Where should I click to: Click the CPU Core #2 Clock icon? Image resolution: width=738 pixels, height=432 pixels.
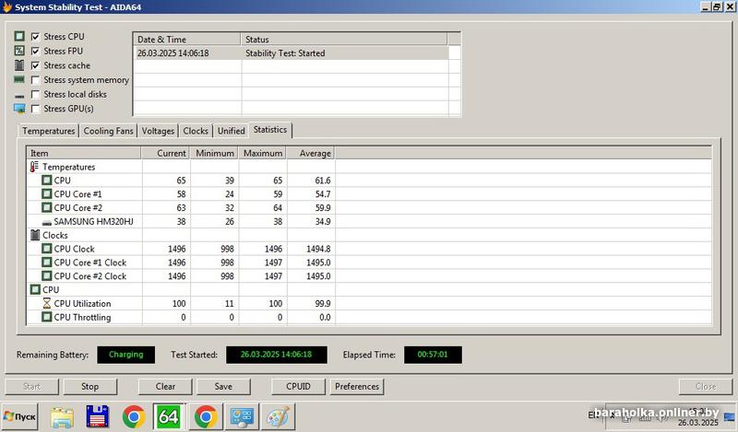tap(47, 275)
